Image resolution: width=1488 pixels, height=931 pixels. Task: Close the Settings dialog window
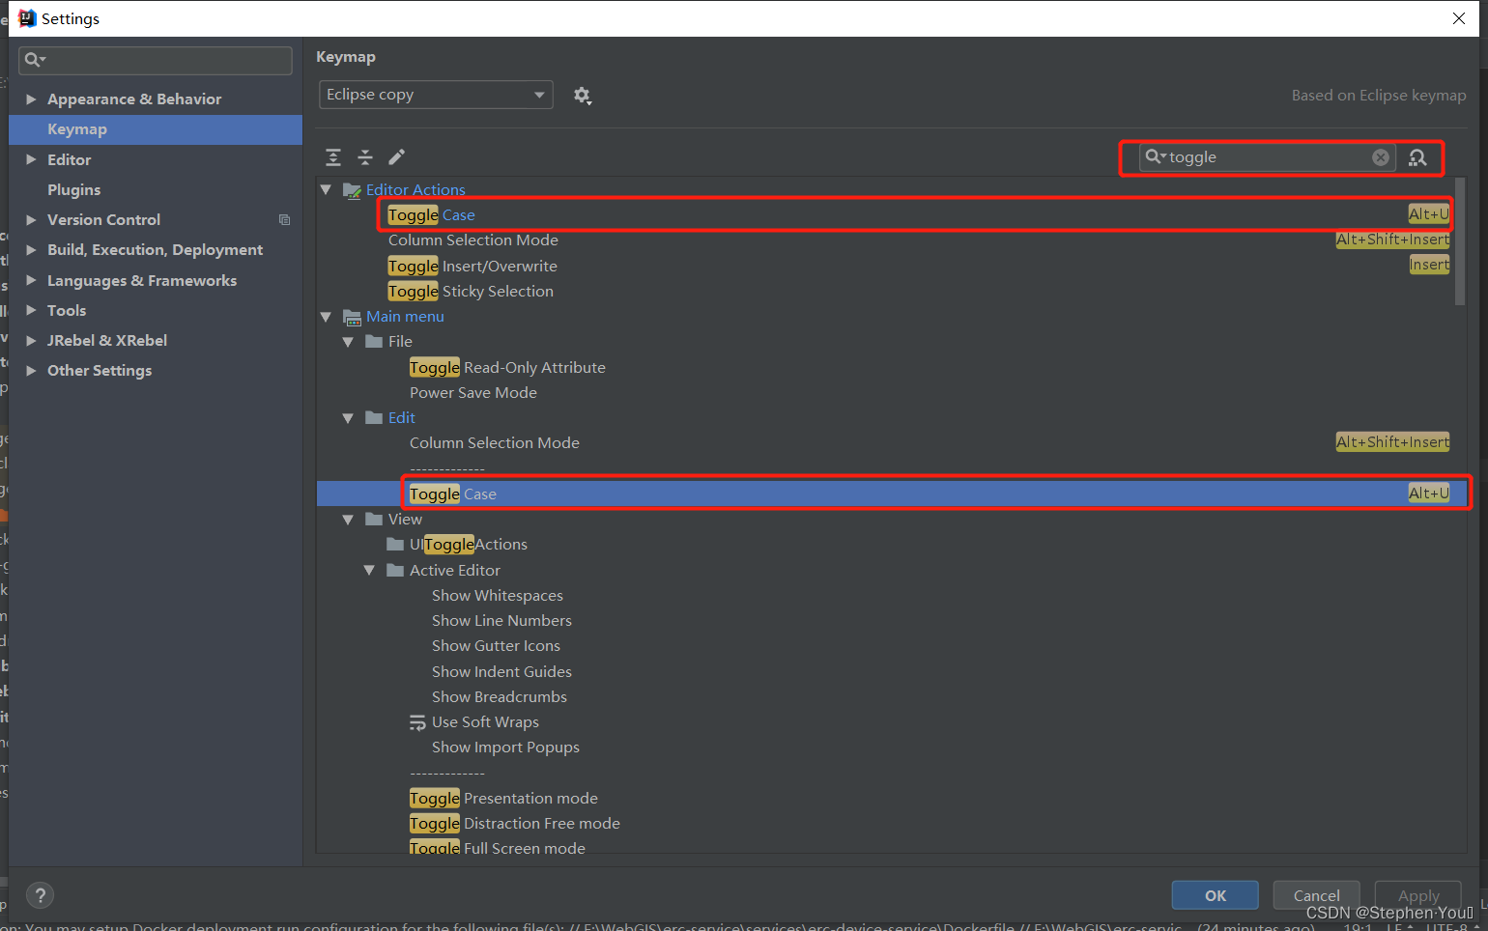(x=1459, y=18)
